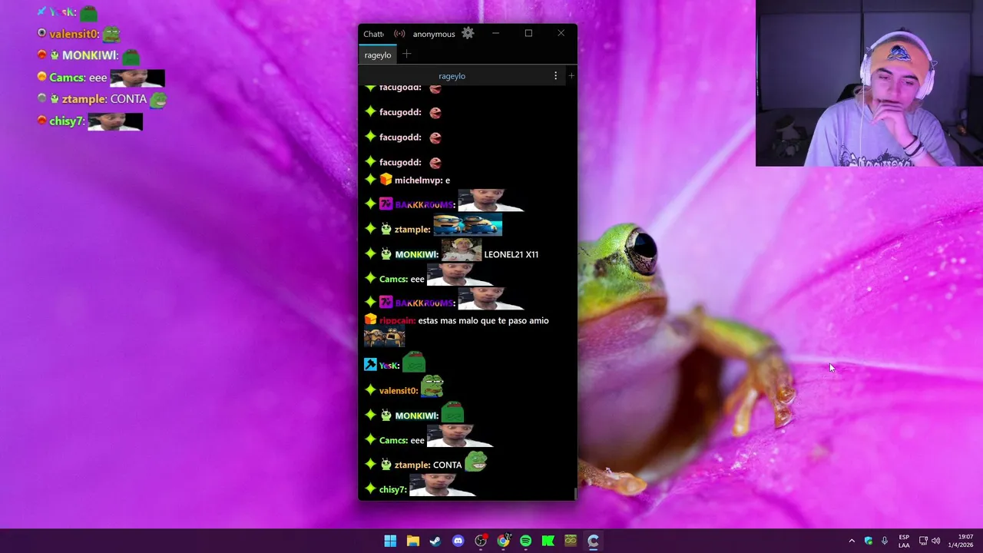Screen dimensions: 983x553
Task: Click username valensit0 in Chatterino chat
Action: tap(398, 391)
